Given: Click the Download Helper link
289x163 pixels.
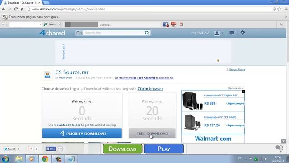Looking at the screenshot, I should click(x=67, y=125).
